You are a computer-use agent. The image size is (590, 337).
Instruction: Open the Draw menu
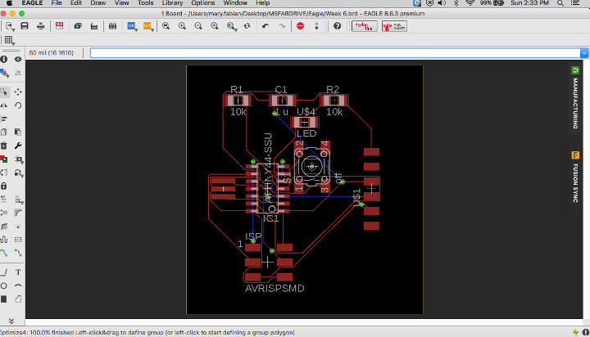[x=98, y=3]
